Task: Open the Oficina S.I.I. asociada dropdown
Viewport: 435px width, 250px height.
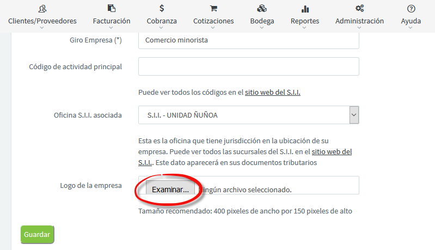Action: [248, 115]
